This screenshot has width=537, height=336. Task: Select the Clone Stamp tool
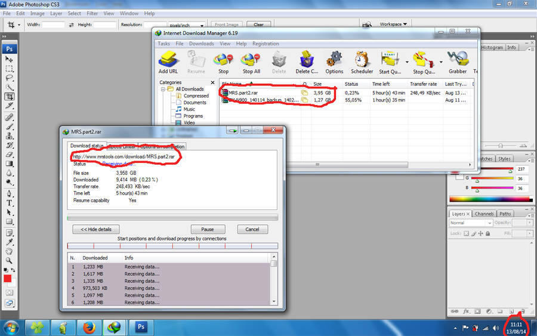point(9,136)
